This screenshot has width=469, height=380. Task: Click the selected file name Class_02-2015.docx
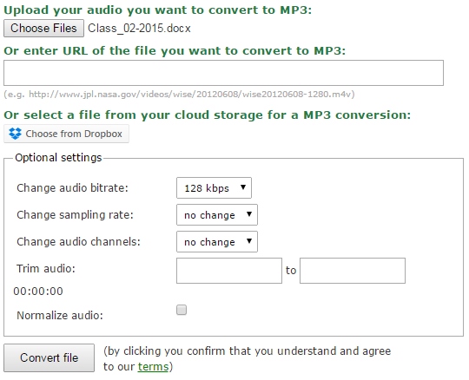point(139,29)
